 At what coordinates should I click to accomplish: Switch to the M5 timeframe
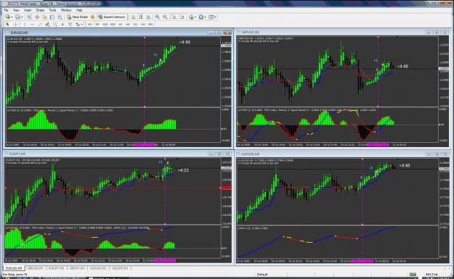(97, 24)
